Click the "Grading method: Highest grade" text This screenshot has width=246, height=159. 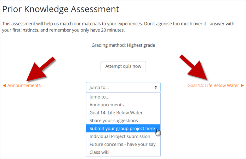pyautogui.click(x=123, y=45)
